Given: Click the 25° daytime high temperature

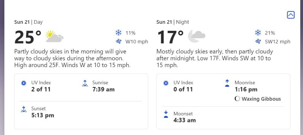Looking at the screenshot, I should [28, 37].
